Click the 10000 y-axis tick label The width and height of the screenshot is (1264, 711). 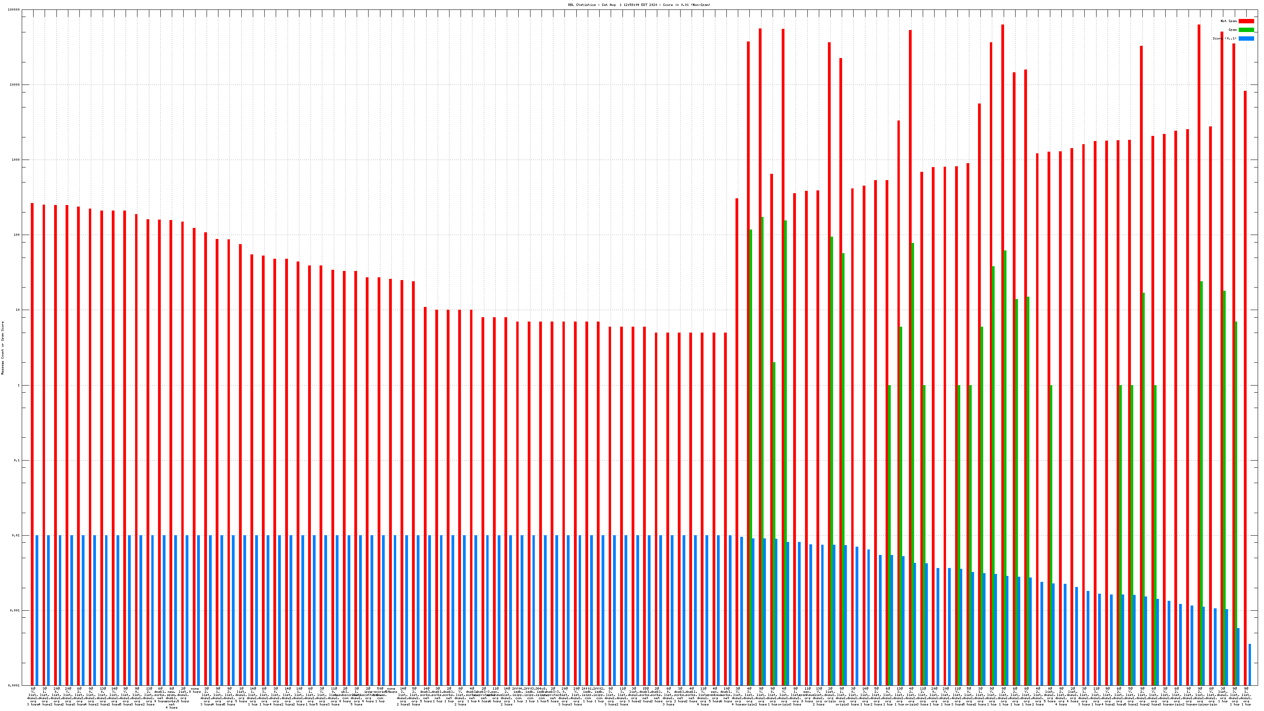click(15, 85)
